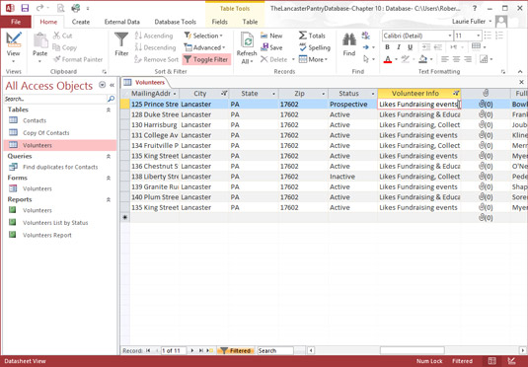The image size is (528, 367).
Task: Open All Access Objects dropdown arrow
Action: pos(102,85)
